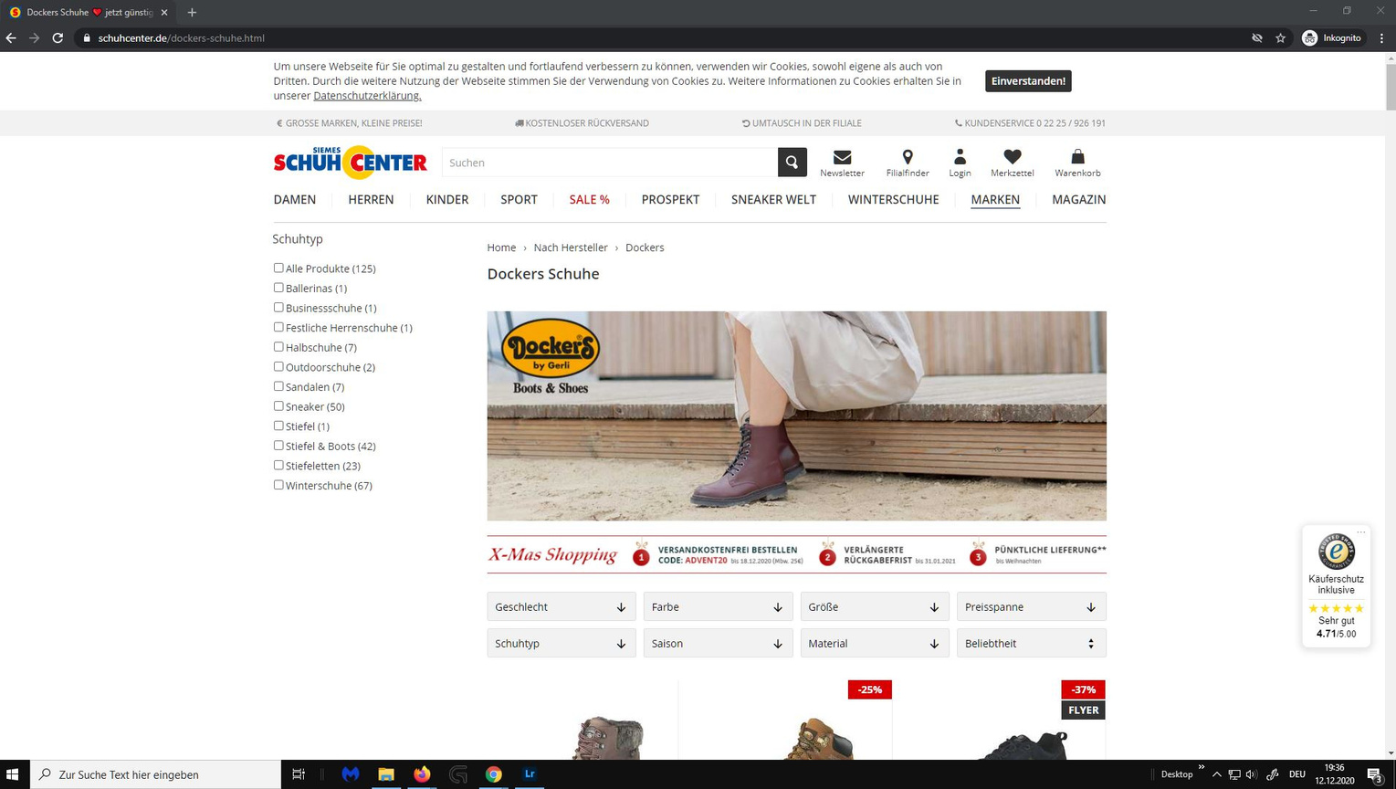Reload the page with refresh icon
Screen dimensions: 1396x789
[x=58, y=38]
